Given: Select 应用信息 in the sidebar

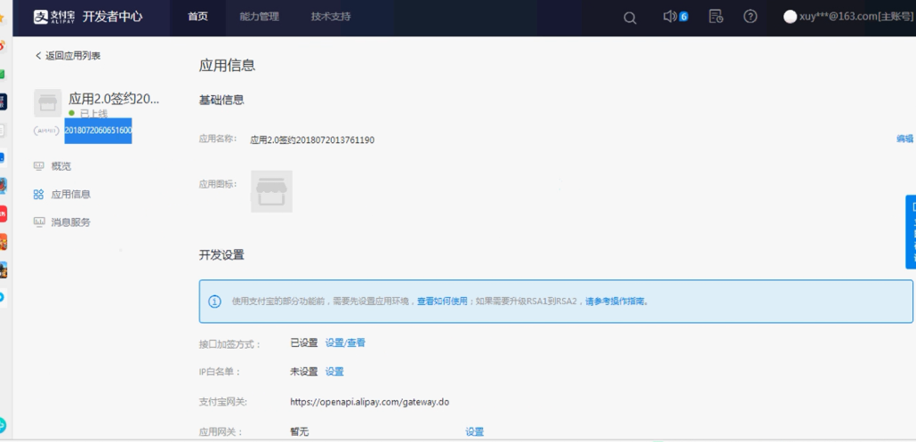Looking at the screenshot, I should 70,194.
